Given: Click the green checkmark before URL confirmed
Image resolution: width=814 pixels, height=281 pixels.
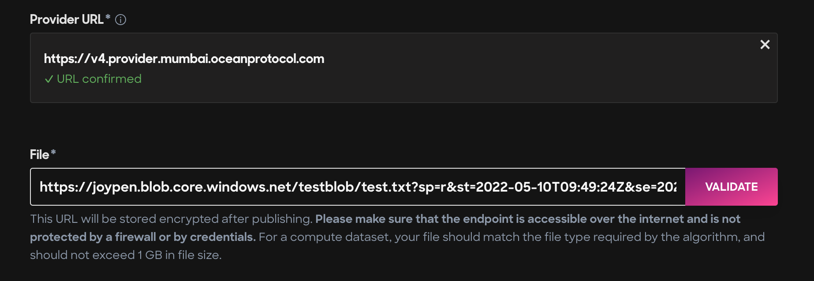Looking at the screenshot, I should pos(49,79).
